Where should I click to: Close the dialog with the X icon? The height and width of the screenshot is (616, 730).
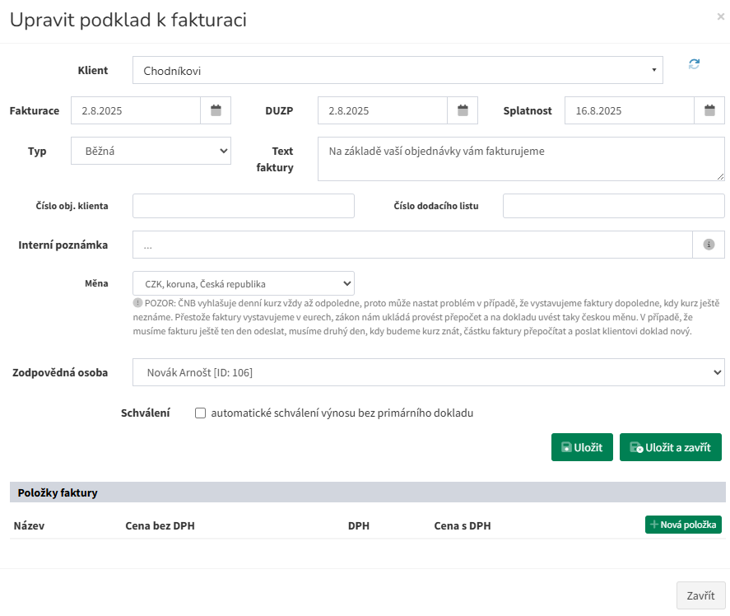click(x=721, y=16)
